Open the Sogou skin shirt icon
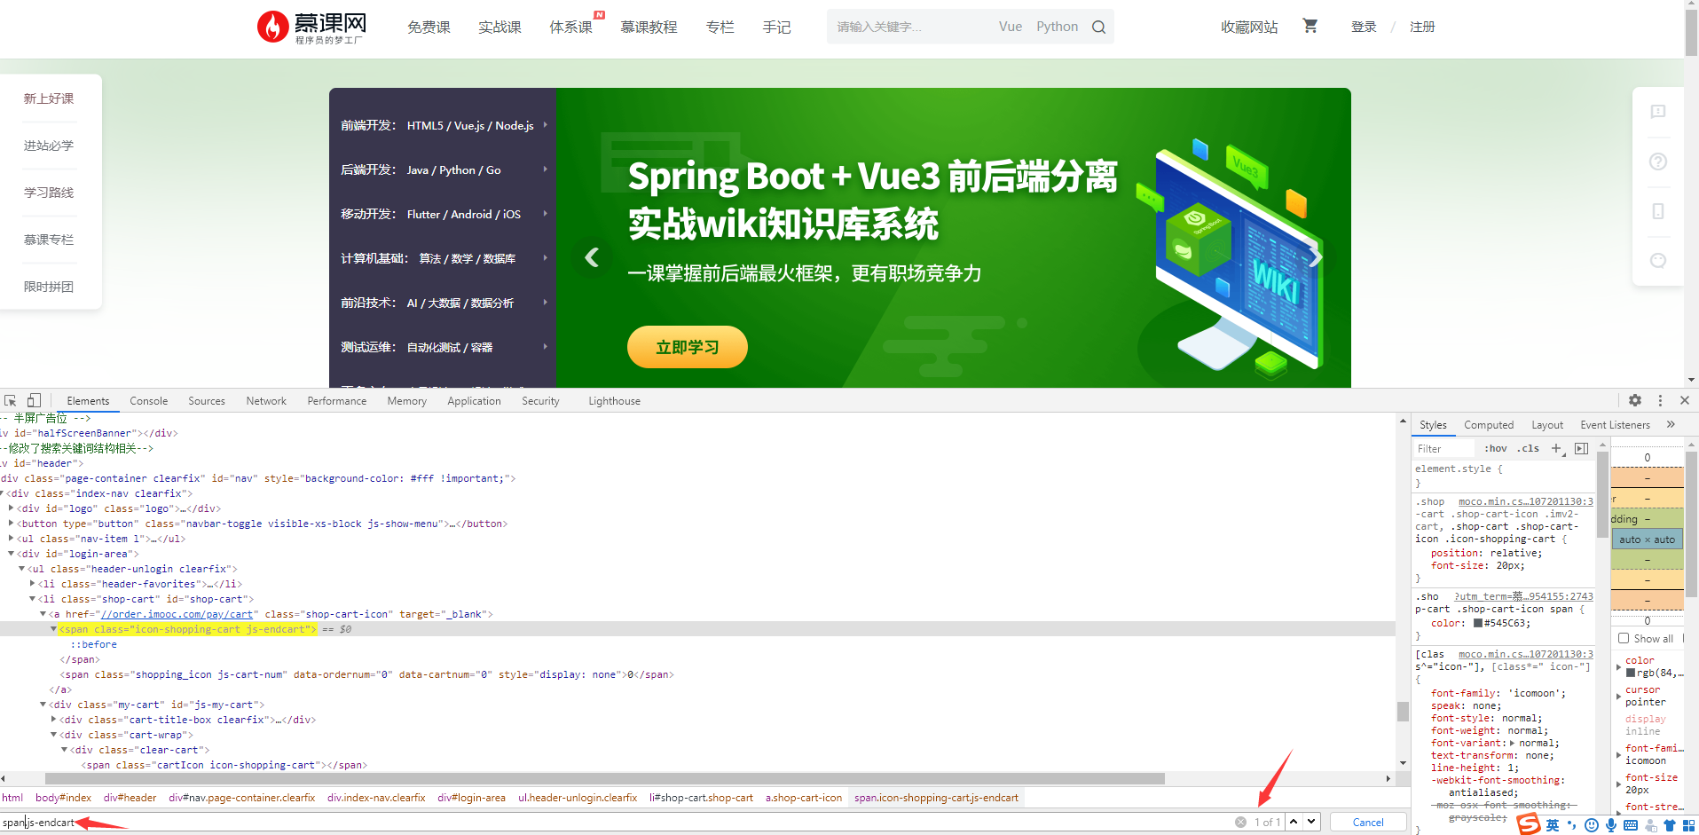This screenshot has height=835, width=1699. click(1669, 825)
